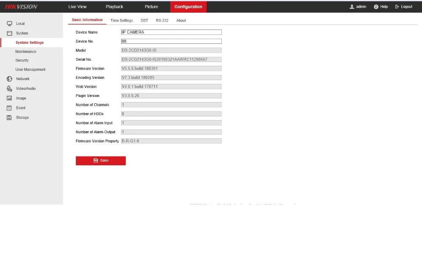Click the Hikvision logo
This screenshot has width=422, height=272.
click(21, 7)
